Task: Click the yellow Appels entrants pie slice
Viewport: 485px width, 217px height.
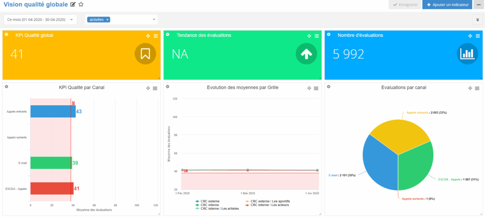Action: tap(400, 133)
